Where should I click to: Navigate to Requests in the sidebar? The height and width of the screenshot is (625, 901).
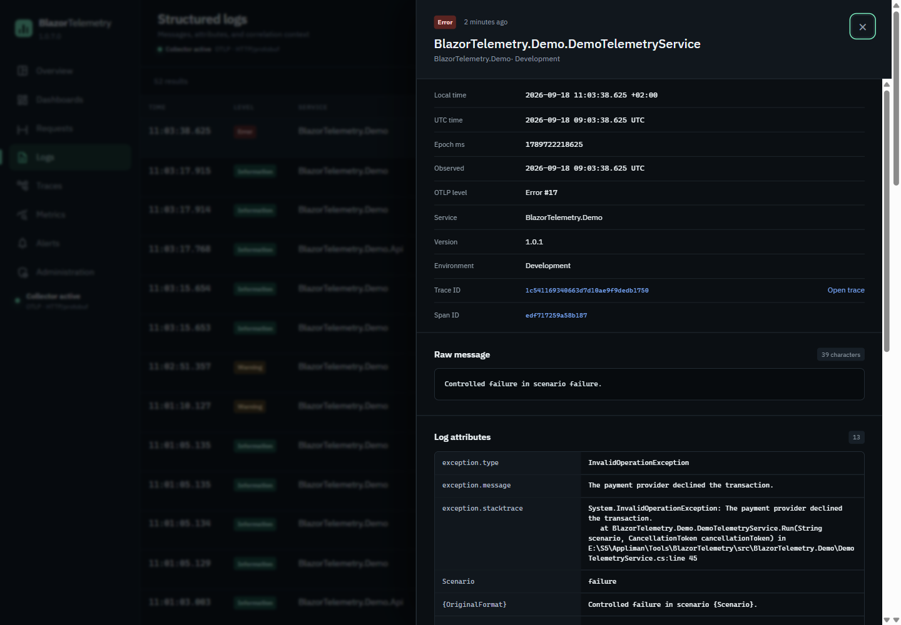pos(70,129)
